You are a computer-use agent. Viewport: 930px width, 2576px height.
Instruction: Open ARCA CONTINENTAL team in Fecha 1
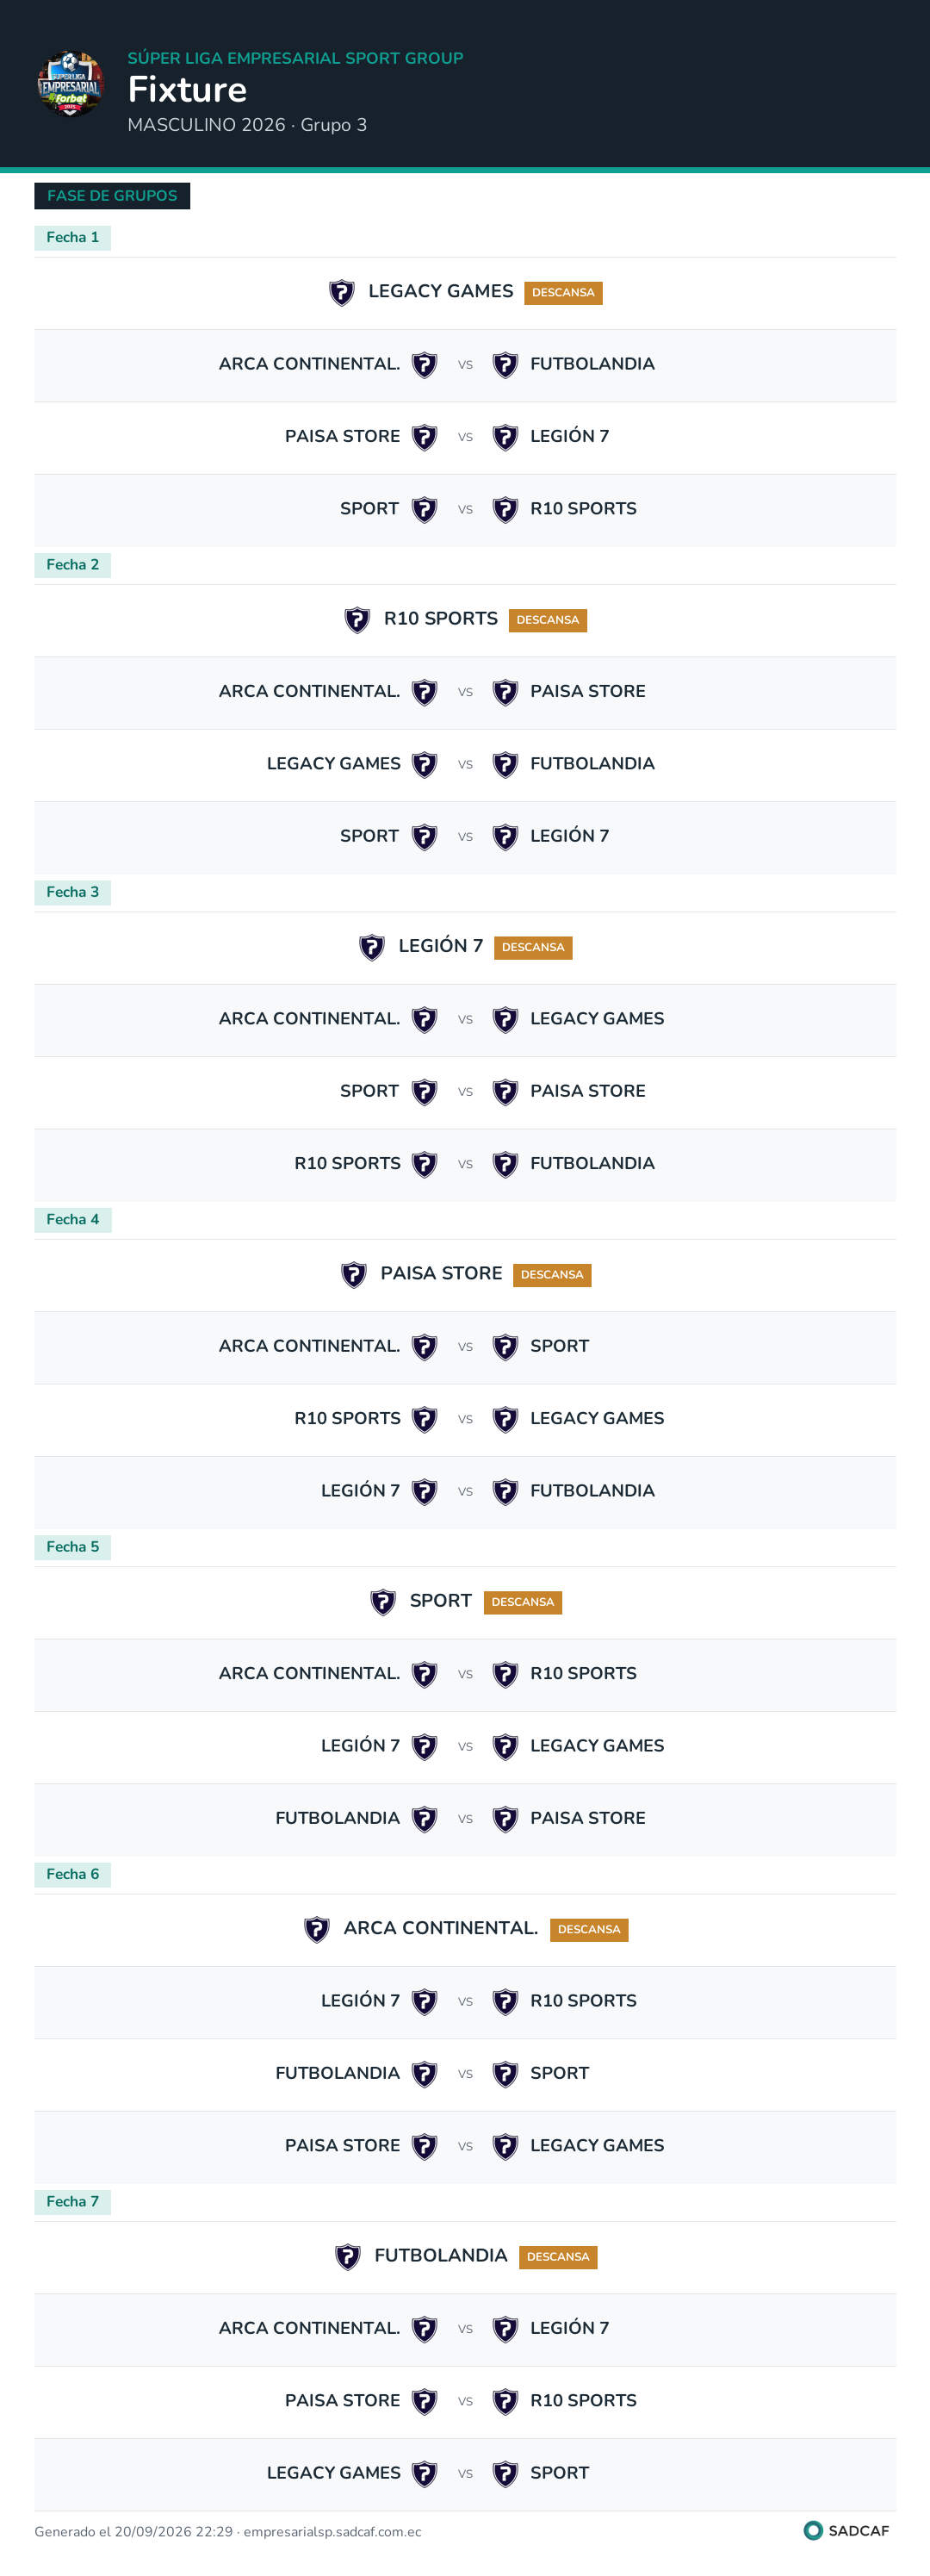pyautogui.click(x=309, y=364)
